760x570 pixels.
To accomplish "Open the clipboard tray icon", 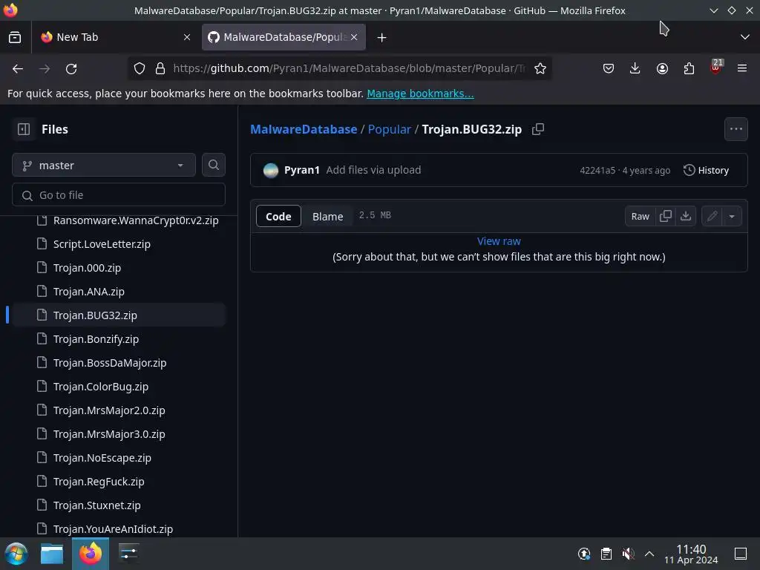I will (x=606, y=554).
